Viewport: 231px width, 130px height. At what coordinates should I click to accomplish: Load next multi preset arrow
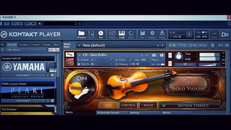(163, 45)
